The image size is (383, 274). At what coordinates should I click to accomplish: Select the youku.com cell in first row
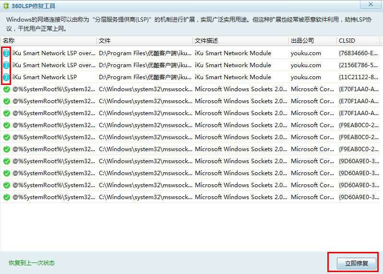306,53
